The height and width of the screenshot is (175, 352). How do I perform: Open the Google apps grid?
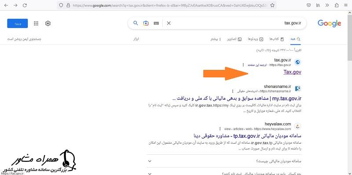(x=36, y=23)
